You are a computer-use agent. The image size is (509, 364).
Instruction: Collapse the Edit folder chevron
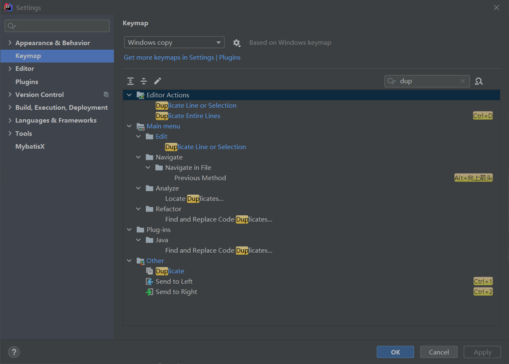(138, 136)
